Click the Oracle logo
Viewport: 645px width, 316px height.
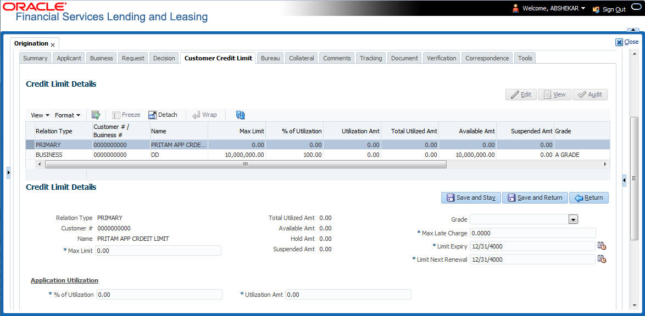(34, 6)
